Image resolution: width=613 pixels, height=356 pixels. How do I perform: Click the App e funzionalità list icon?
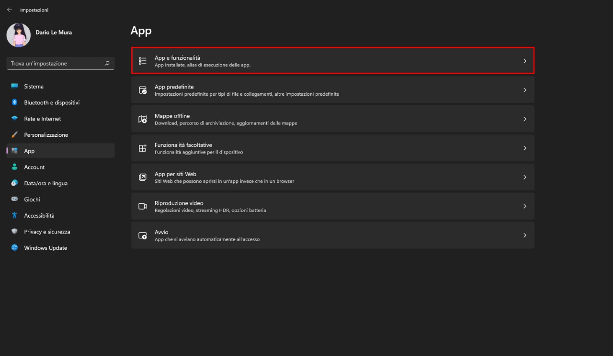coord(143,61)
